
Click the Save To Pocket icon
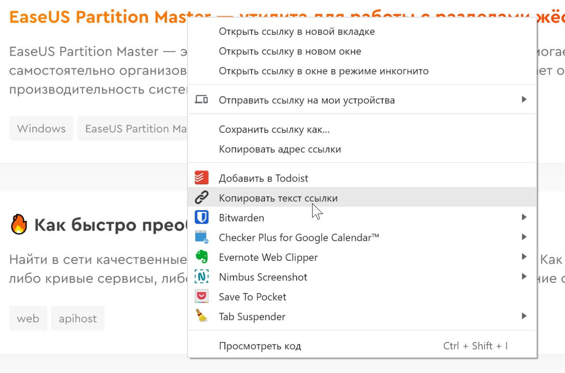[x=201, y=297]
